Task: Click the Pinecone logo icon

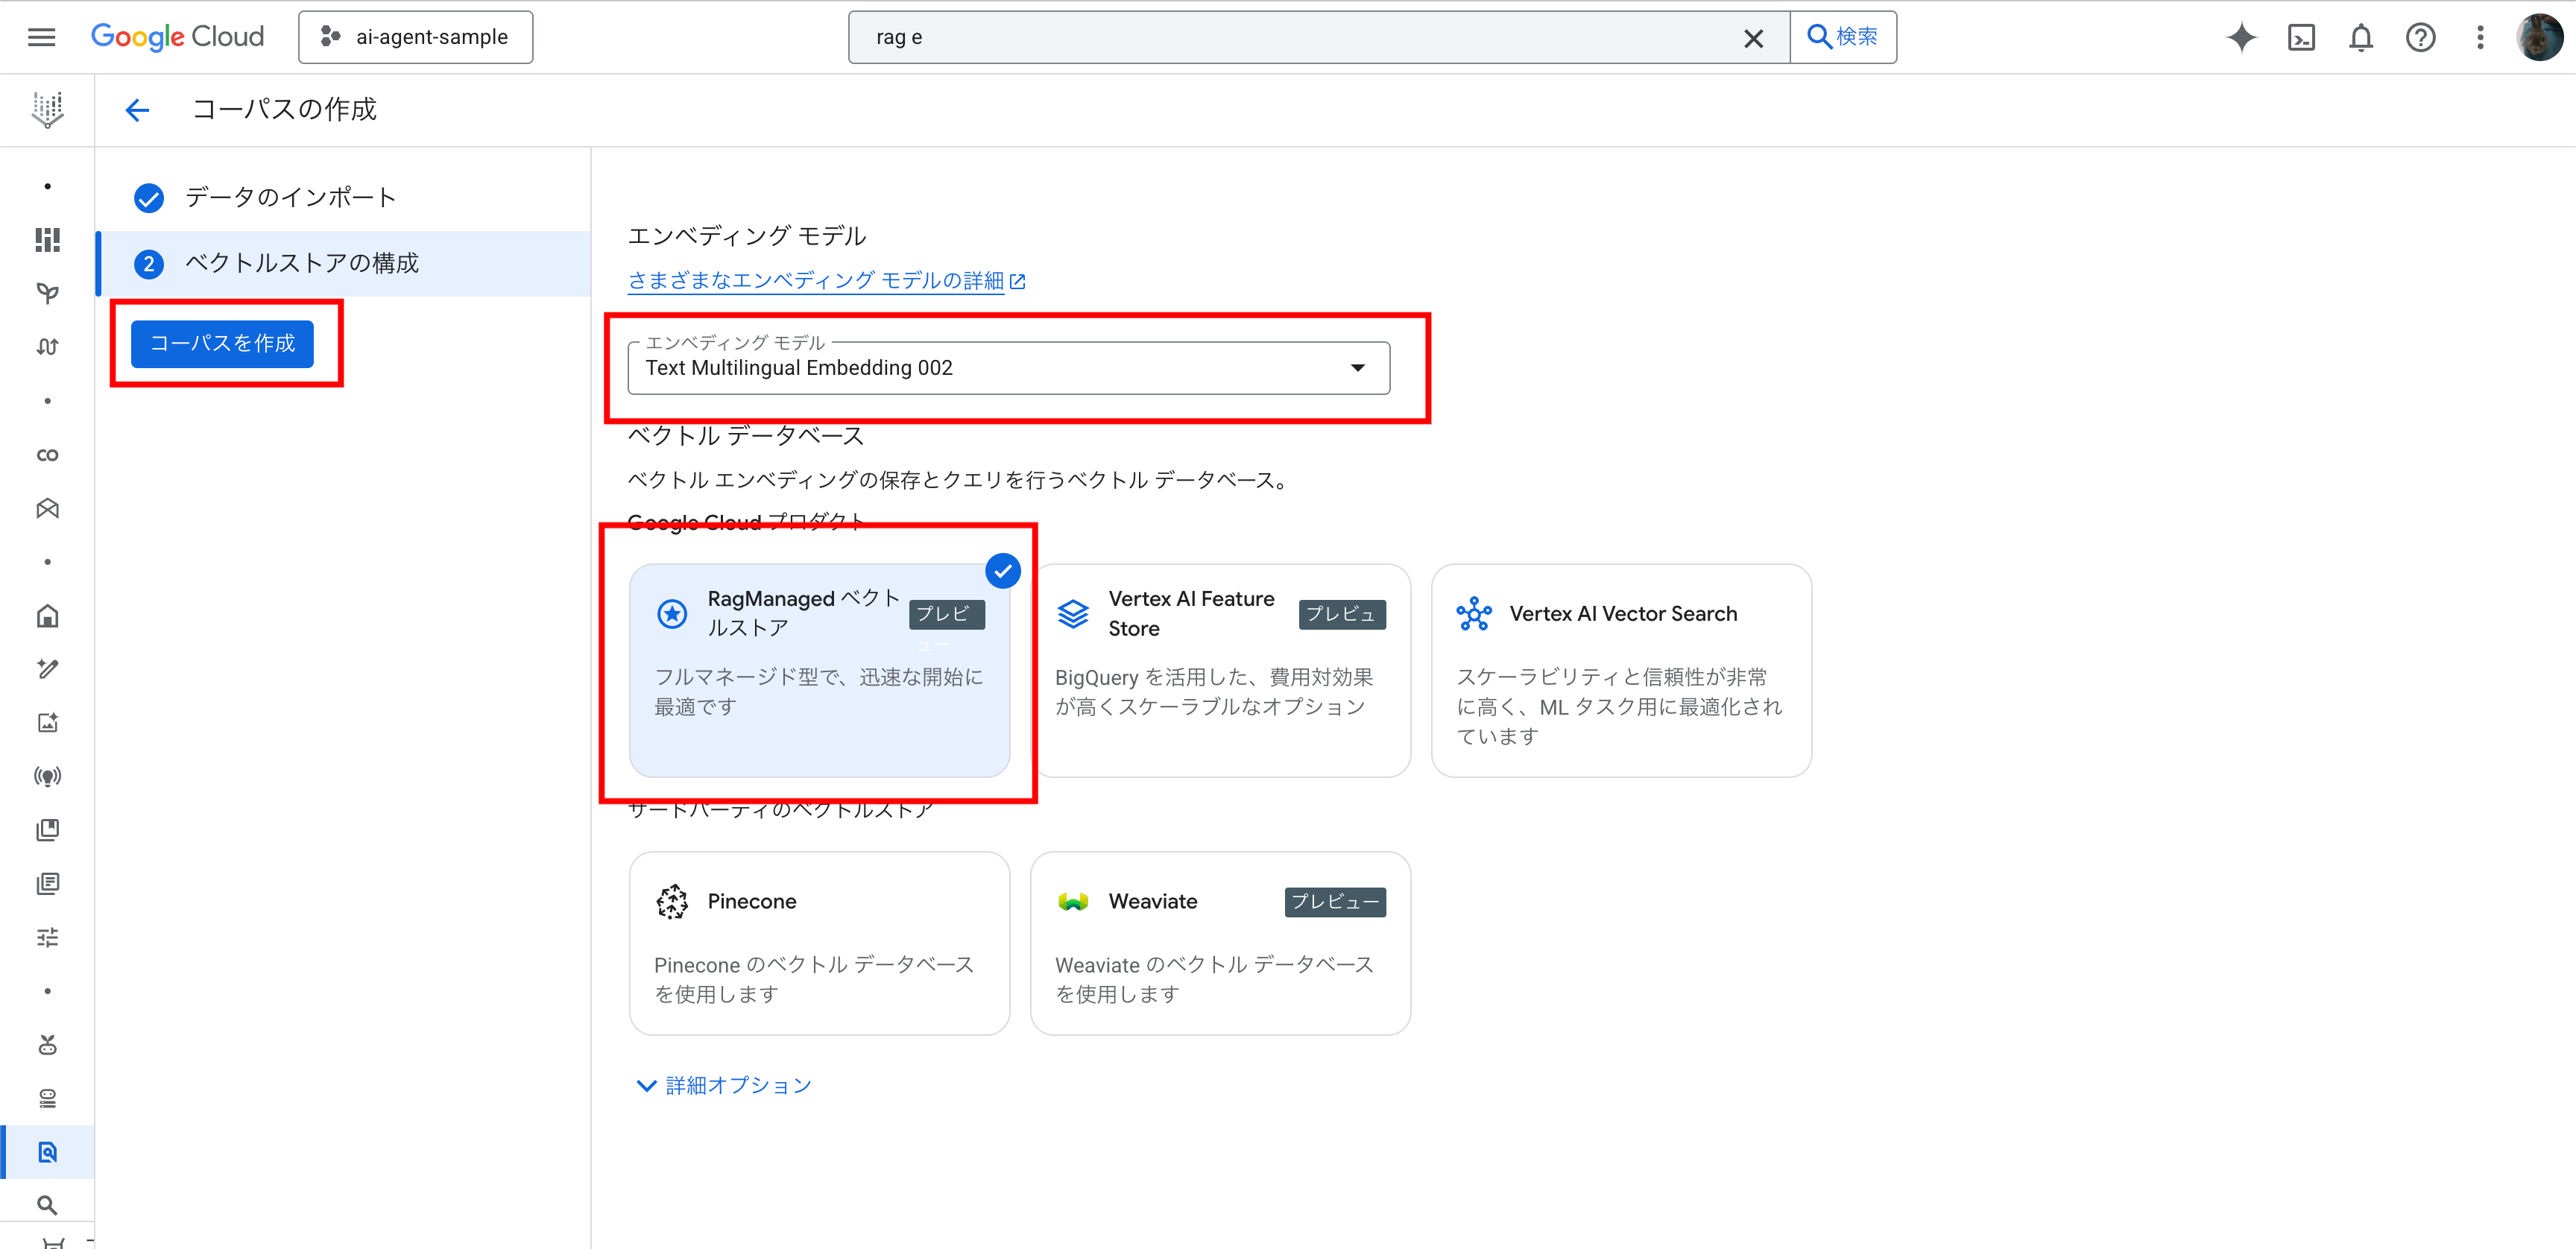Action: click(x=672, y=902)
